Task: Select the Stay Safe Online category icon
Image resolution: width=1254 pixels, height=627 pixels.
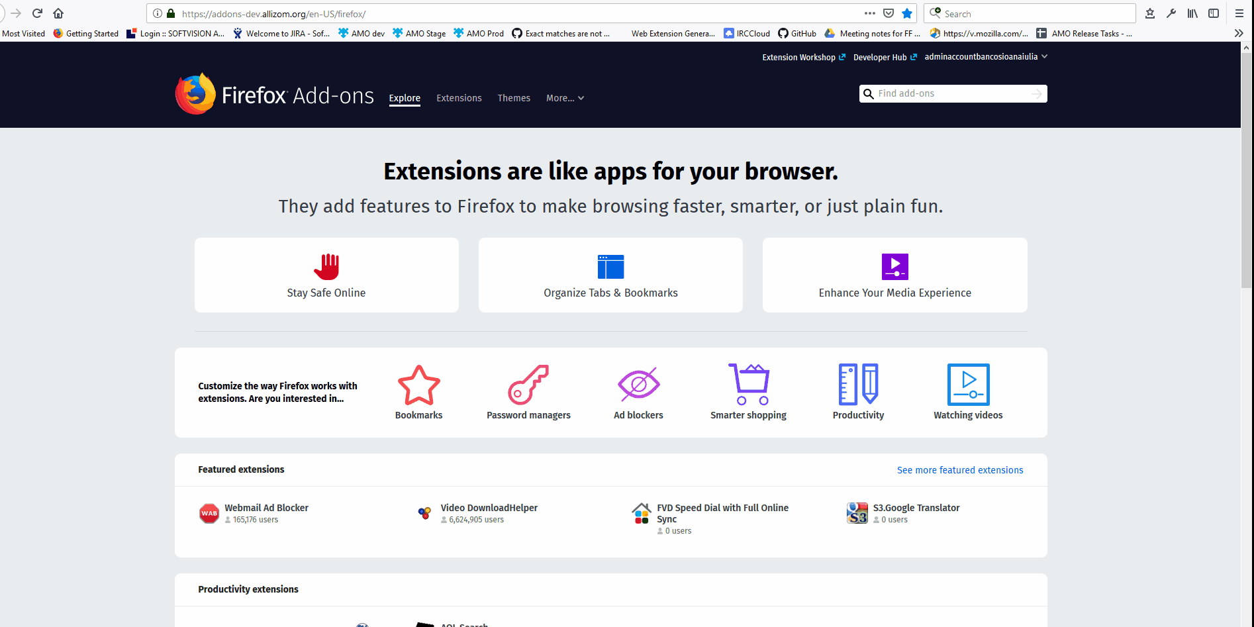Action: pyautogui.click(x=326, y=266)
